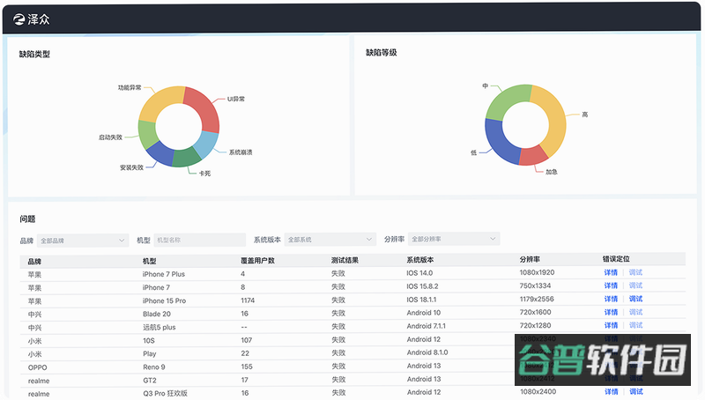Select the red 加急 severity segment
Screen dimensions: 705x400
pyautogui.click(x=533, y=155)
